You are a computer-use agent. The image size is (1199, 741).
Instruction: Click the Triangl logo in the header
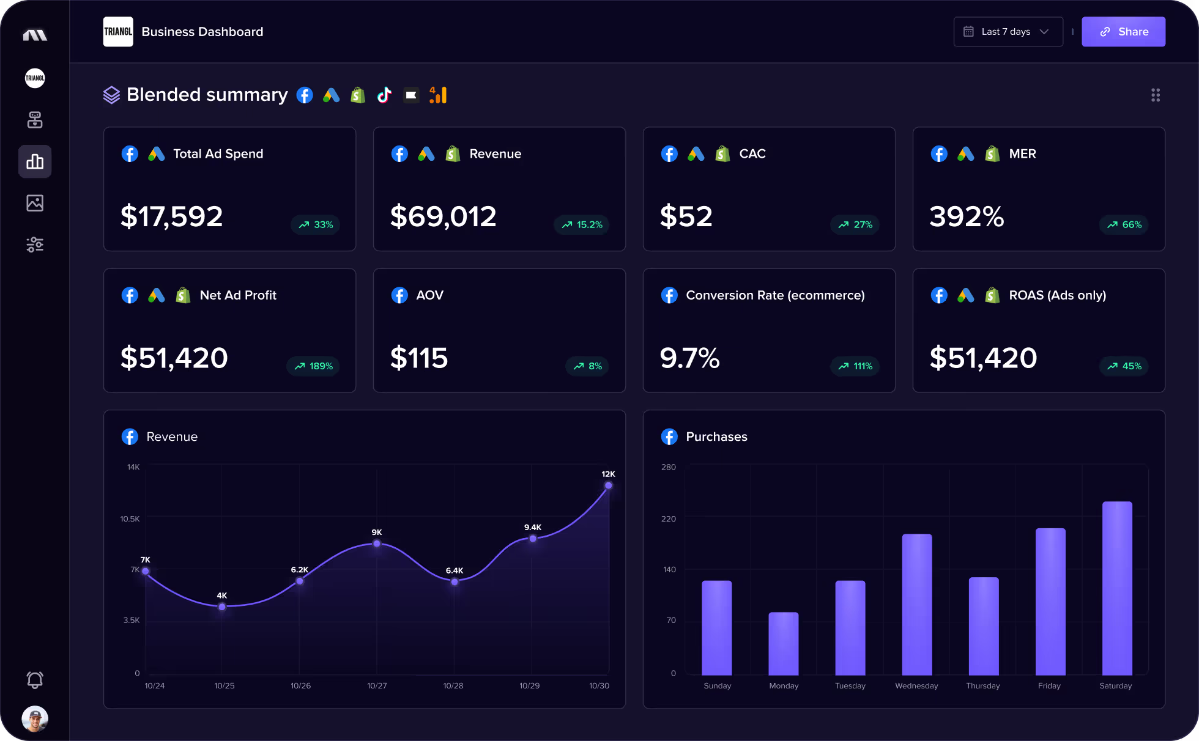click(118, 32)
